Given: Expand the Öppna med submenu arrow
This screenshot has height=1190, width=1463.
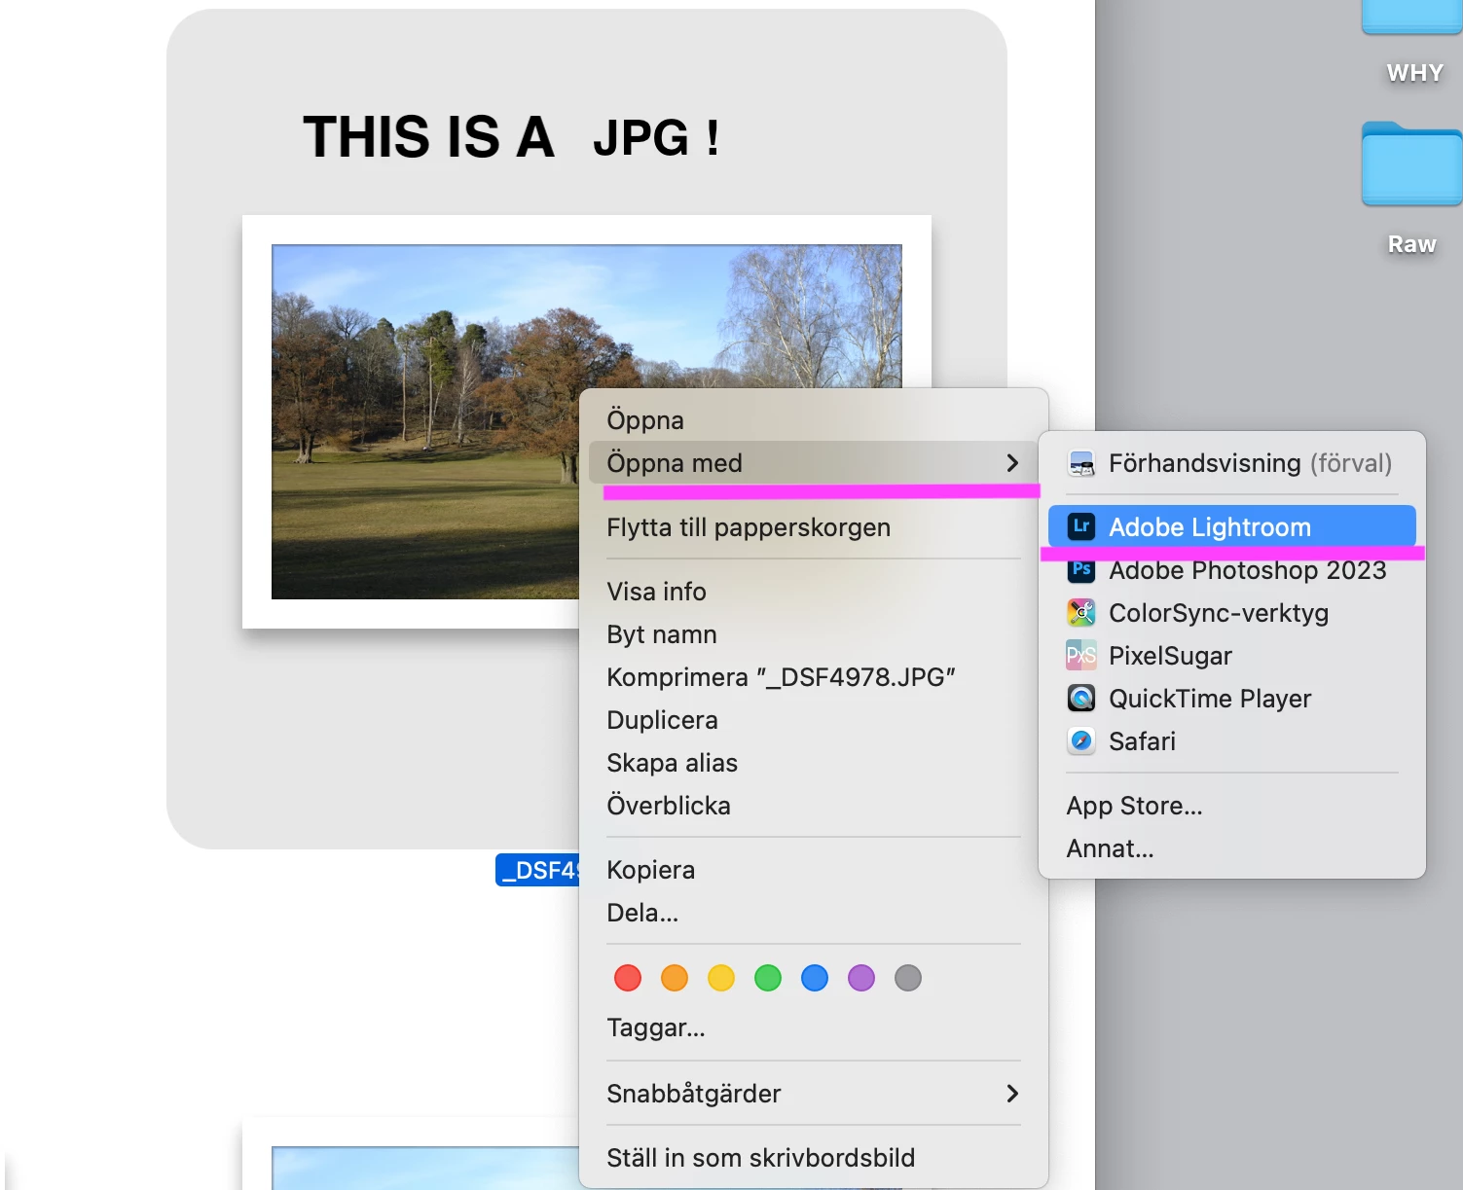Looking at the screenshot, I should tap(1012, 463).
